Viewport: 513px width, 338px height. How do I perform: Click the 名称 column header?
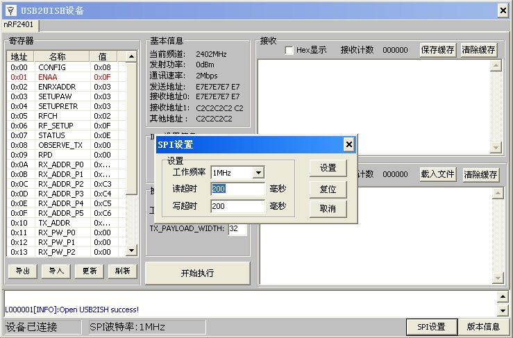tap(62, 57)
